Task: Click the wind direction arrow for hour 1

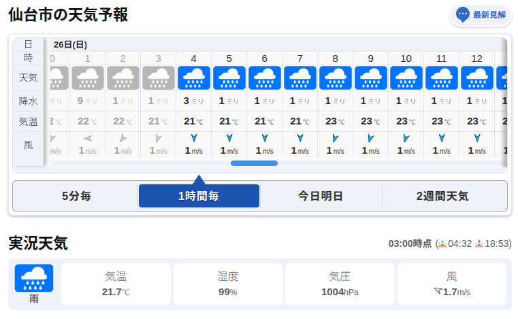Action: coord(88,138)
